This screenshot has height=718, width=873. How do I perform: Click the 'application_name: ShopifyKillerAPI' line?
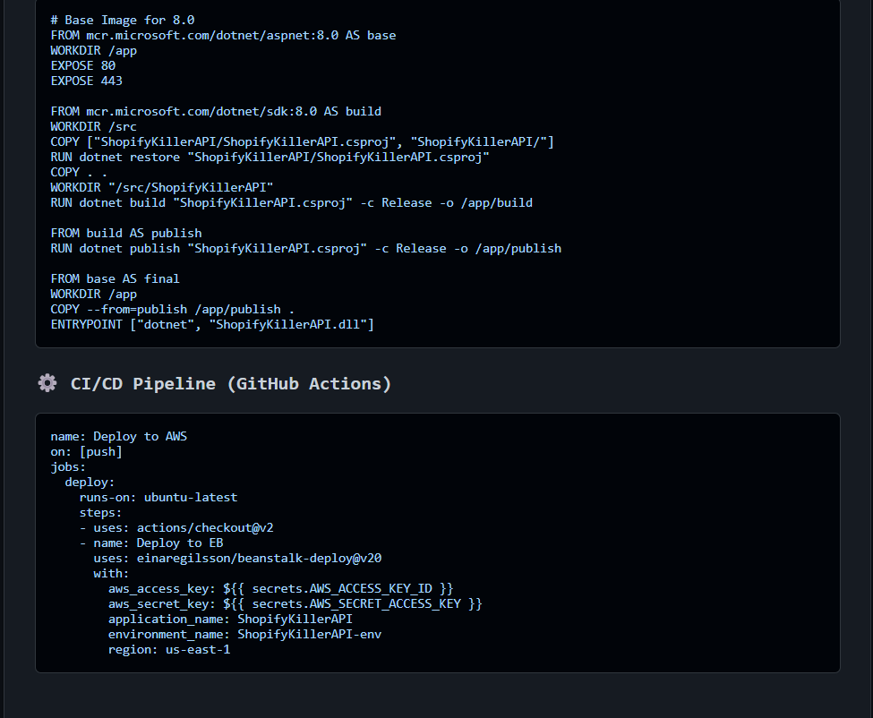[x=230, y=619]
